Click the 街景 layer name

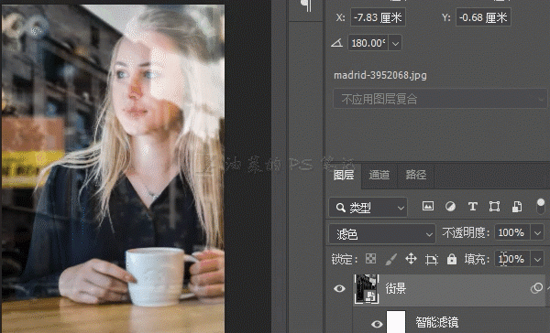pos(396,288)
